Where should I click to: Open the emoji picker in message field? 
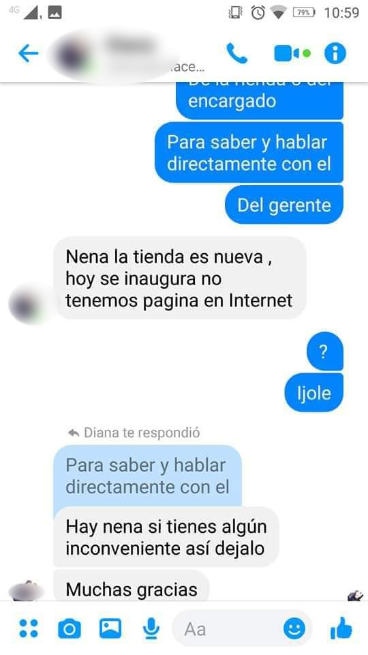click(x=294, y=628)
